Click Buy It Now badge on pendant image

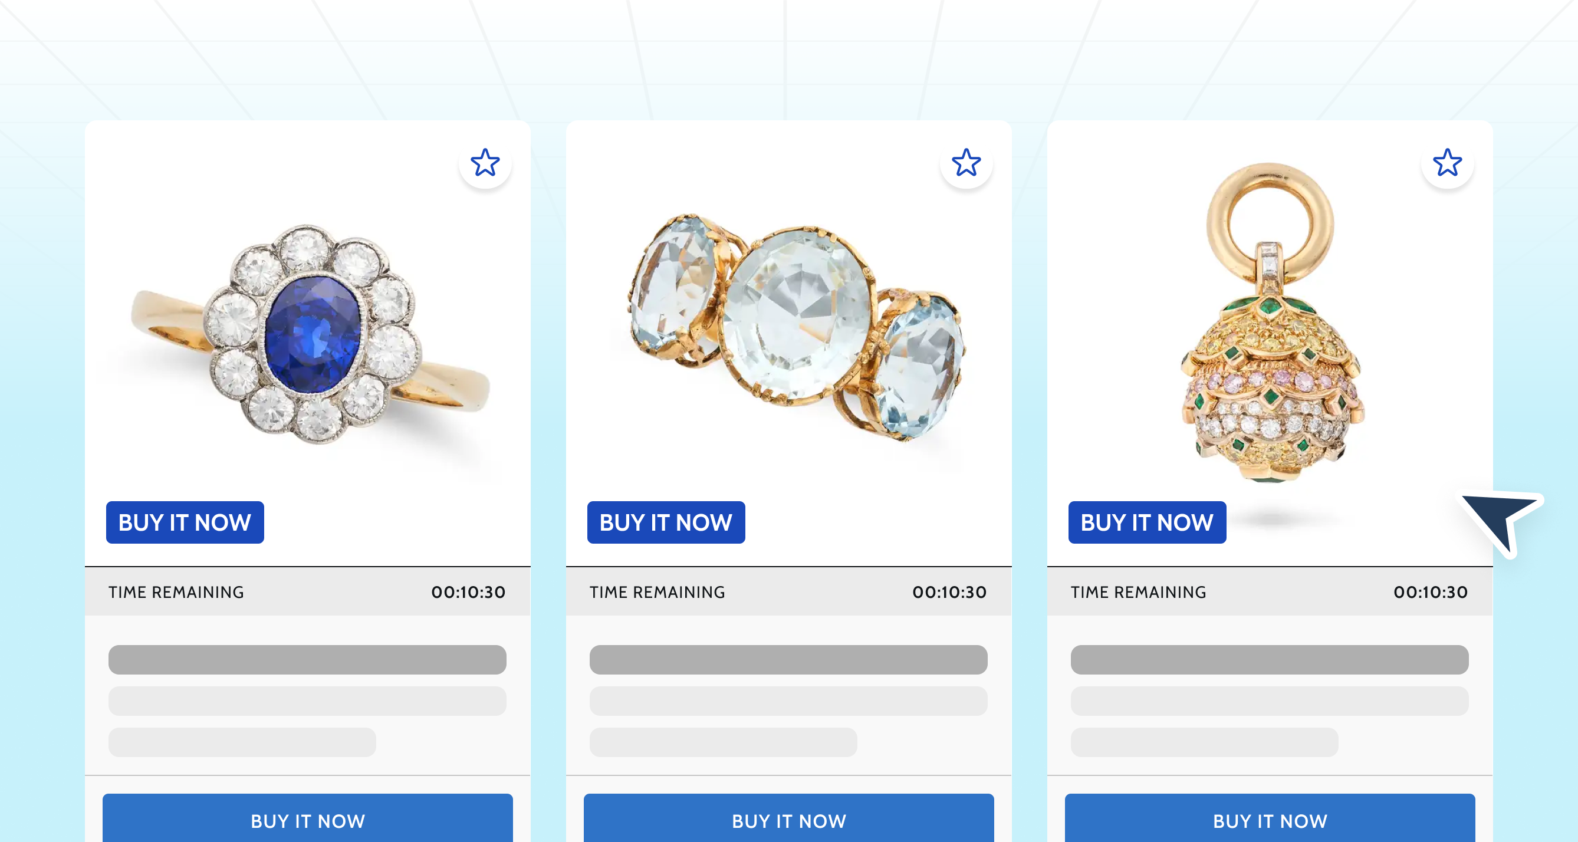pyautogui.click(x=1148, y=522)
